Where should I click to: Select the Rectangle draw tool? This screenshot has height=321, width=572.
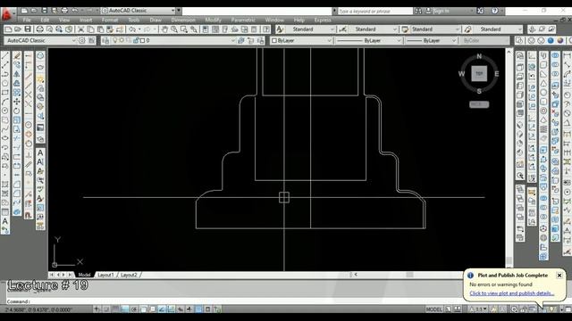pos(5,93)
